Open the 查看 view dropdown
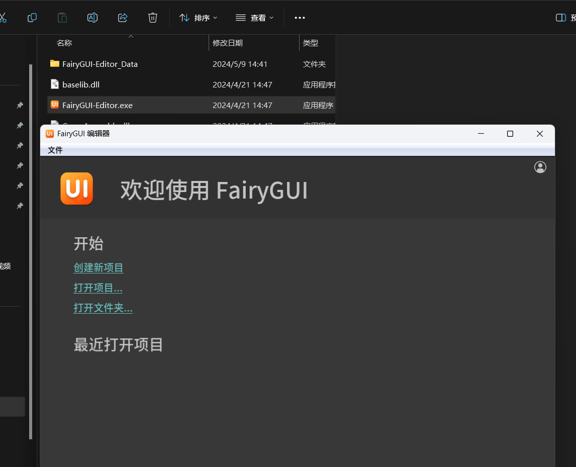 click(x=255, y=18)
